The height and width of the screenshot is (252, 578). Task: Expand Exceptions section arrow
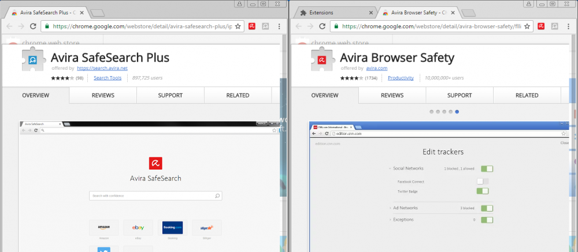point(390,220)
